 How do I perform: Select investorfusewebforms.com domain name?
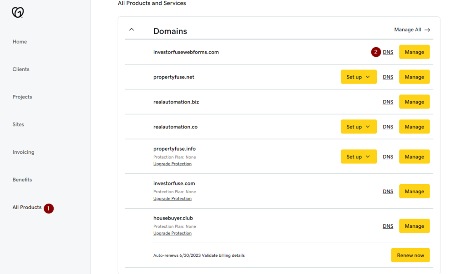[x=186, y=52]
